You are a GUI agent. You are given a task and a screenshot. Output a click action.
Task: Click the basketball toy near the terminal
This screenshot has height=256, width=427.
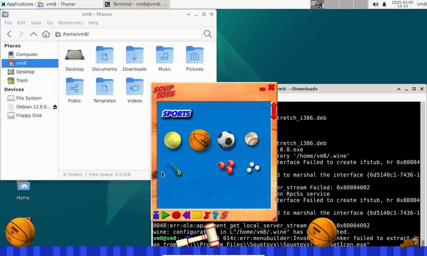click(x=322, y=232)
